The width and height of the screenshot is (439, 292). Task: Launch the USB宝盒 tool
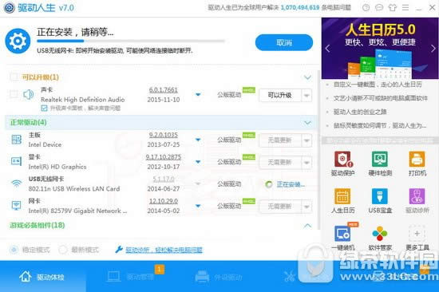click(x=380, y=201)
